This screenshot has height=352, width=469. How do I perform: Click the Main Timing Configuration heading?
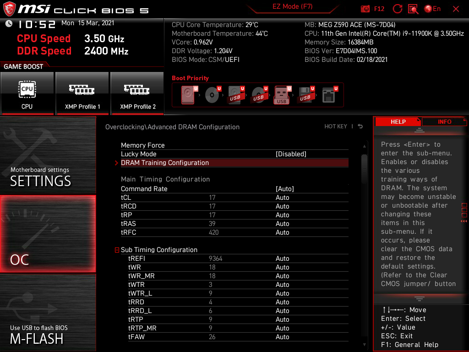(x=165, y=179)
